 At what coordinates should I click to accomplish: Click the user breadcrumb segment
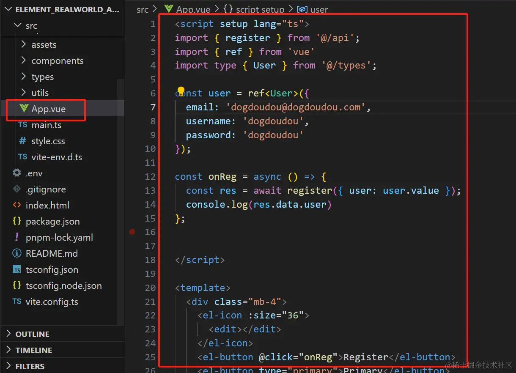coord(319,9)
